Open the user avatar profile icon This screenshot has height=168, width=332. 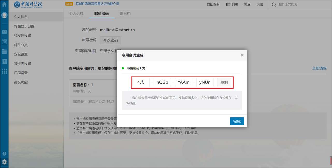click(4, 15)
